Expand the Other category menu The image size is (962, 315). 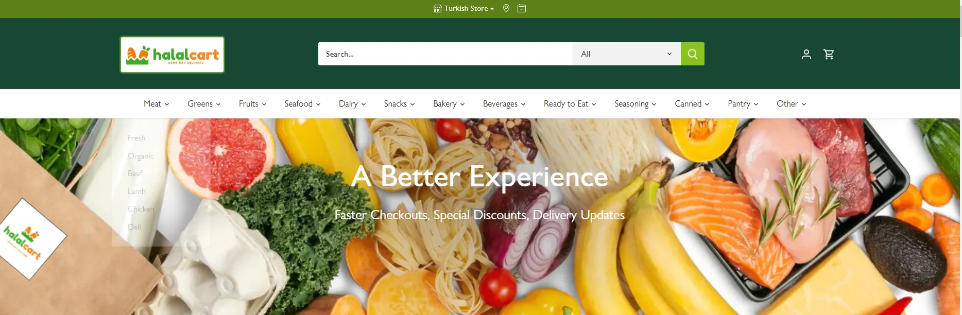[x=792, y=103]
